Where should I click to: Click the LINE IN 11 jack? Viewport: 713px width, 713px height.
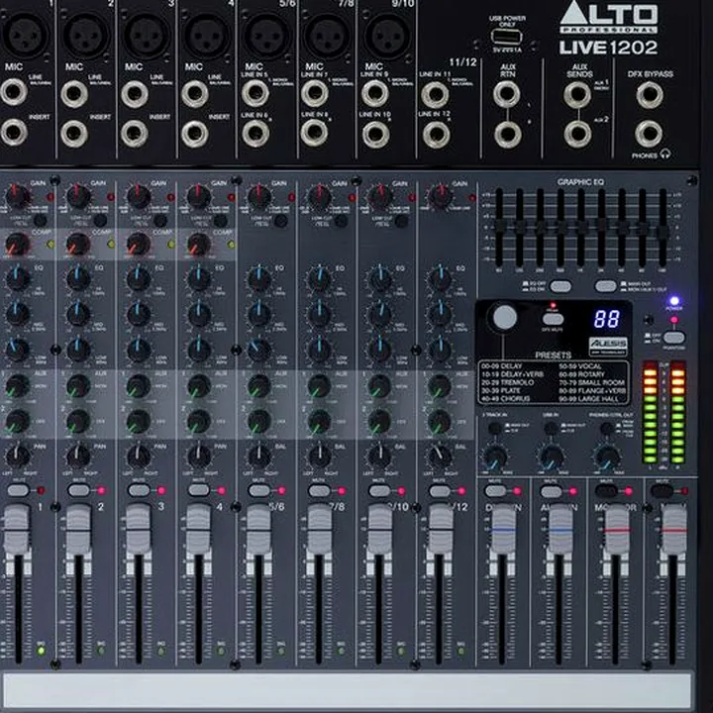coord(435,95)
